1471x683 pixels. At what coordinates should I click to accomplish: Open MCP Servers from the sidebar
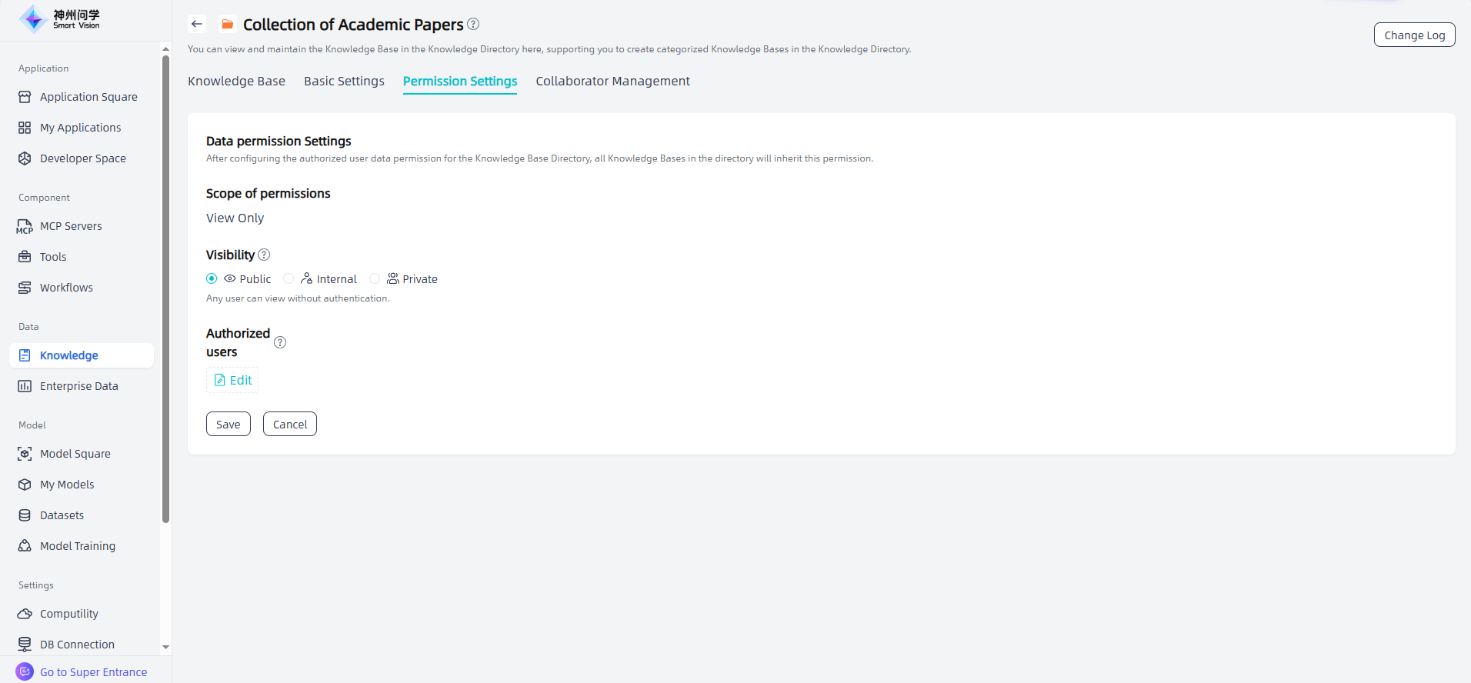[71, 226]
